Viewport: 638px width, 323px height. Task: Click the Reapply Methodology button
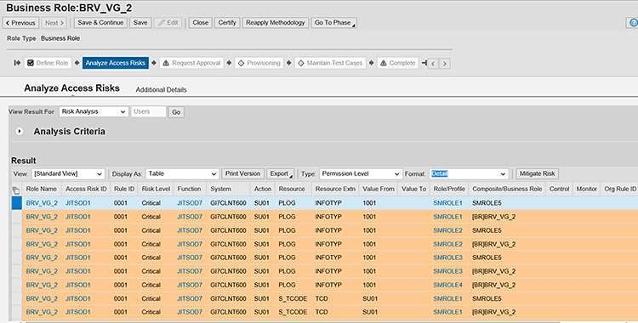click(276, 23)
